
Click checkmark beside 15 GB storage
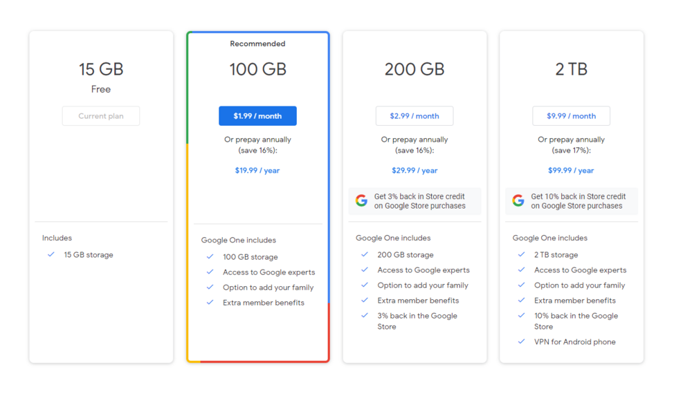coord(51,255)
